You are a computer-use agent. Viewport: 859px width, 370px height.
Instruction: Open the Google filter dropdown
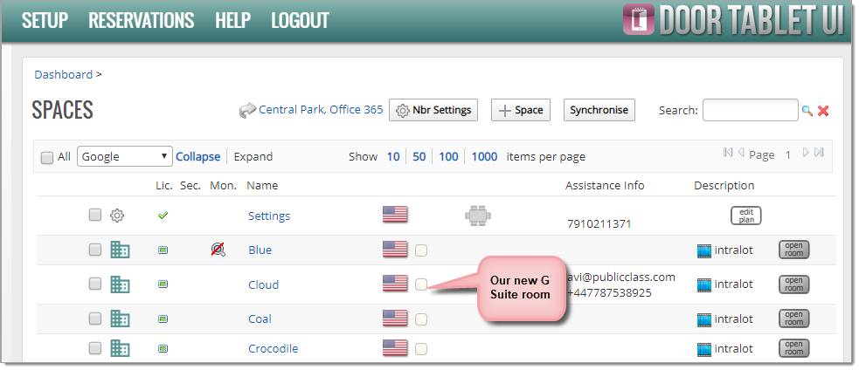124,157
